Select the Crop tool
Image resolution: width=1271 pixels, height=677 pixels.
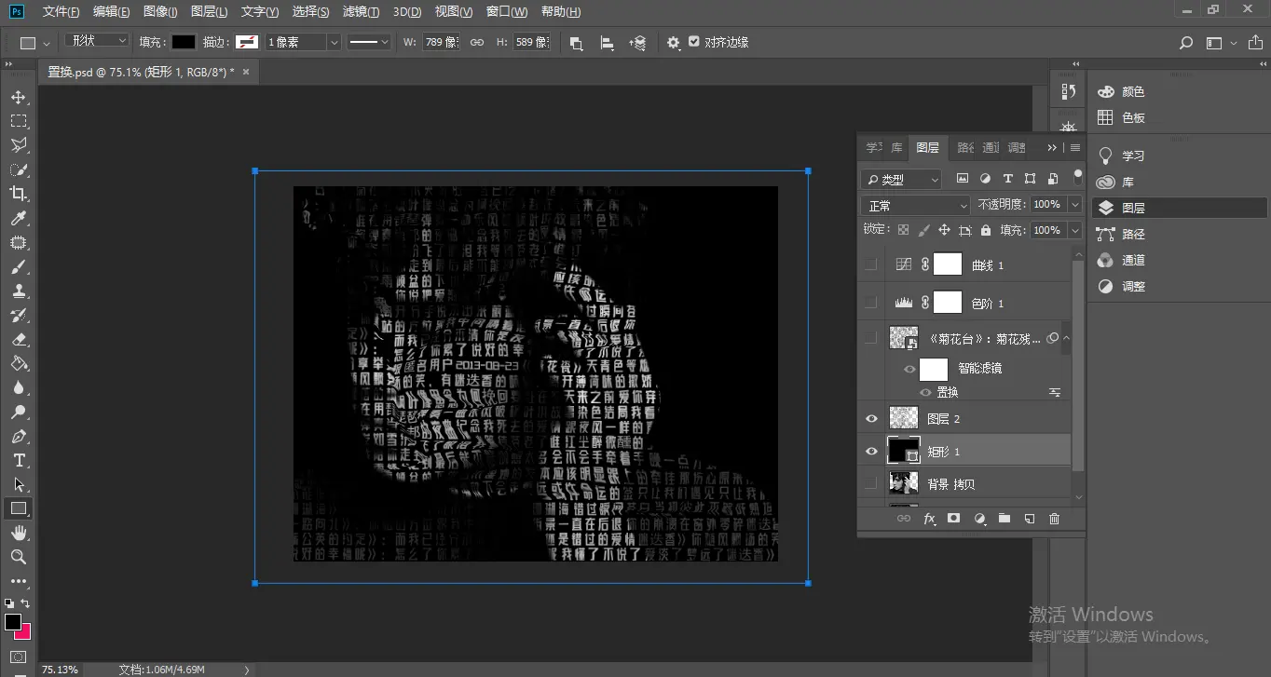pyautogui.click(x=19, y=194)
